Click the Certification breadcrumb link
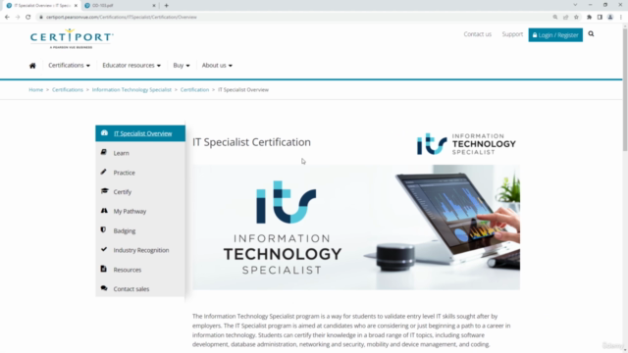The width and height of the screenshot is (628, 353). click(x=194, y=89)
